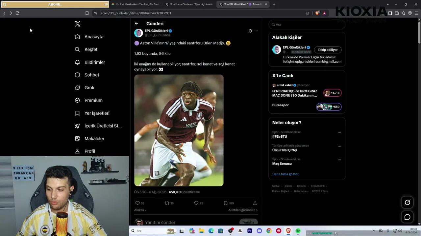Click Alıntıları görüntüle link
This screenshot has height=236, width=421.
(x=243, y=210)
